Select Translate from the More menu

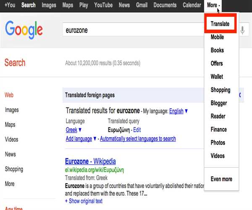pos(220,24)
